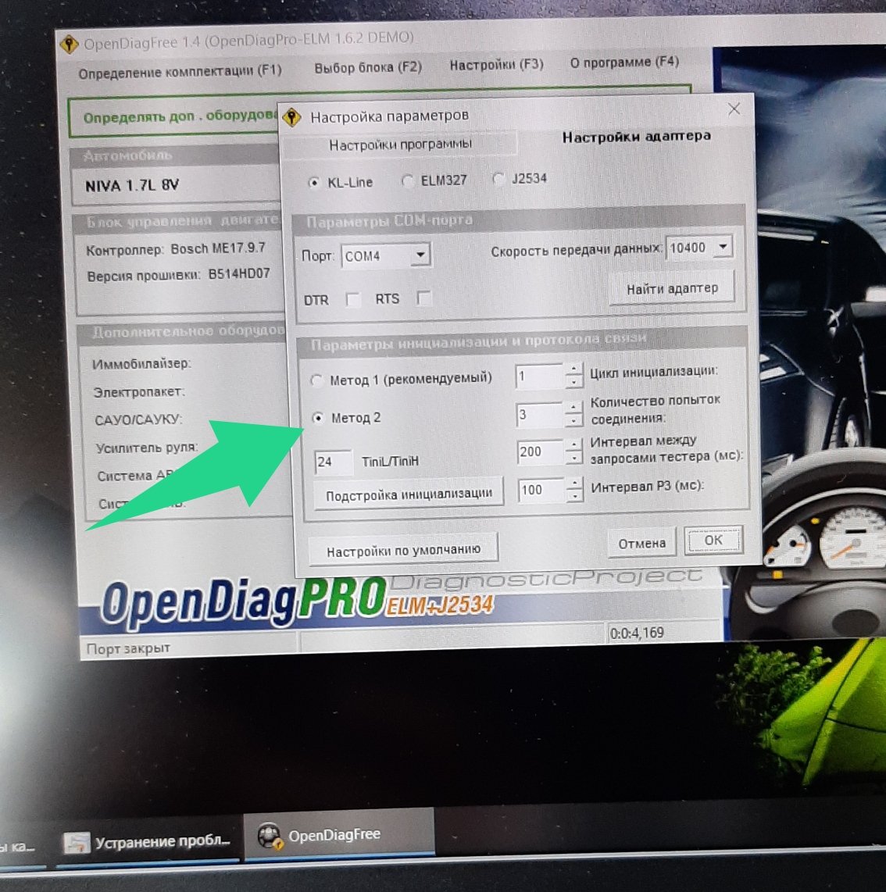Enable the DTR checkbox
The width and height of the screenshot is (886, 892).
(353, 299)
